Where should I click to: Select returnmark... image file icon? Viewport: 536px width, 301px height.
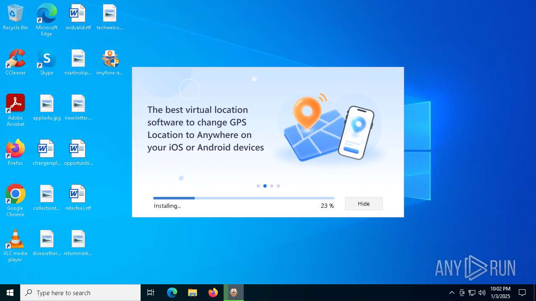78,243
